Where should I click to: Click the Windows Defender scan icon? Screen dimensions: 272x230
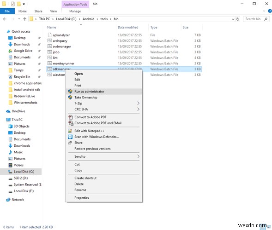click(x=70, y=137)
